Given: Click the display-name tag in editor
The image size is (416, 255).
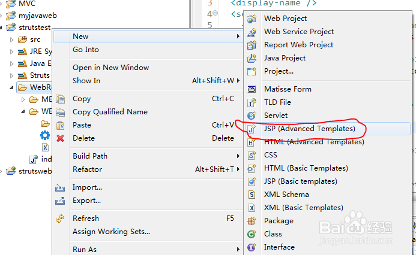Looking at the screenshot, I should click(274, 3).
